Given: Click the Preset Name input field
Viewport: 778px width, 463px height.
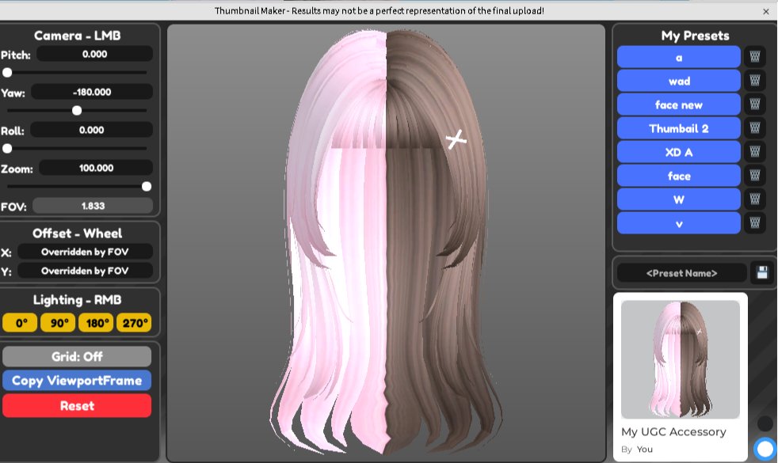Looking at the screenshot, I should (x=682, y=273).
